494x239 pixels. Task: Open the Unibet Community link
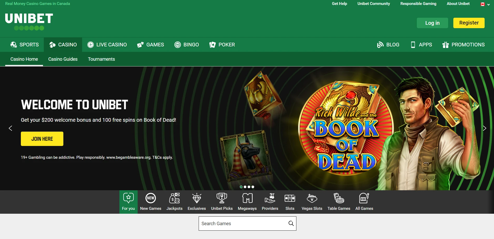[x=374, y=4]
